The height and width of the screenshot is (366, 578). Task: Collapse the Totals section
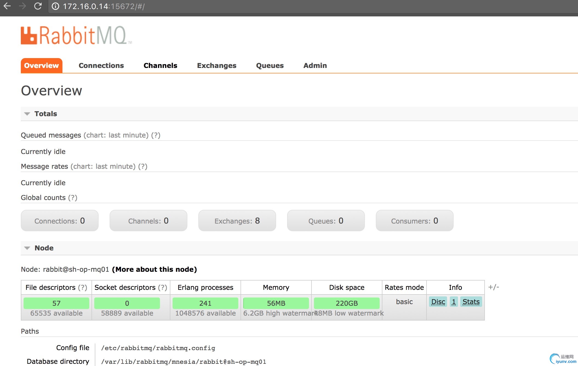pos(45,114)
